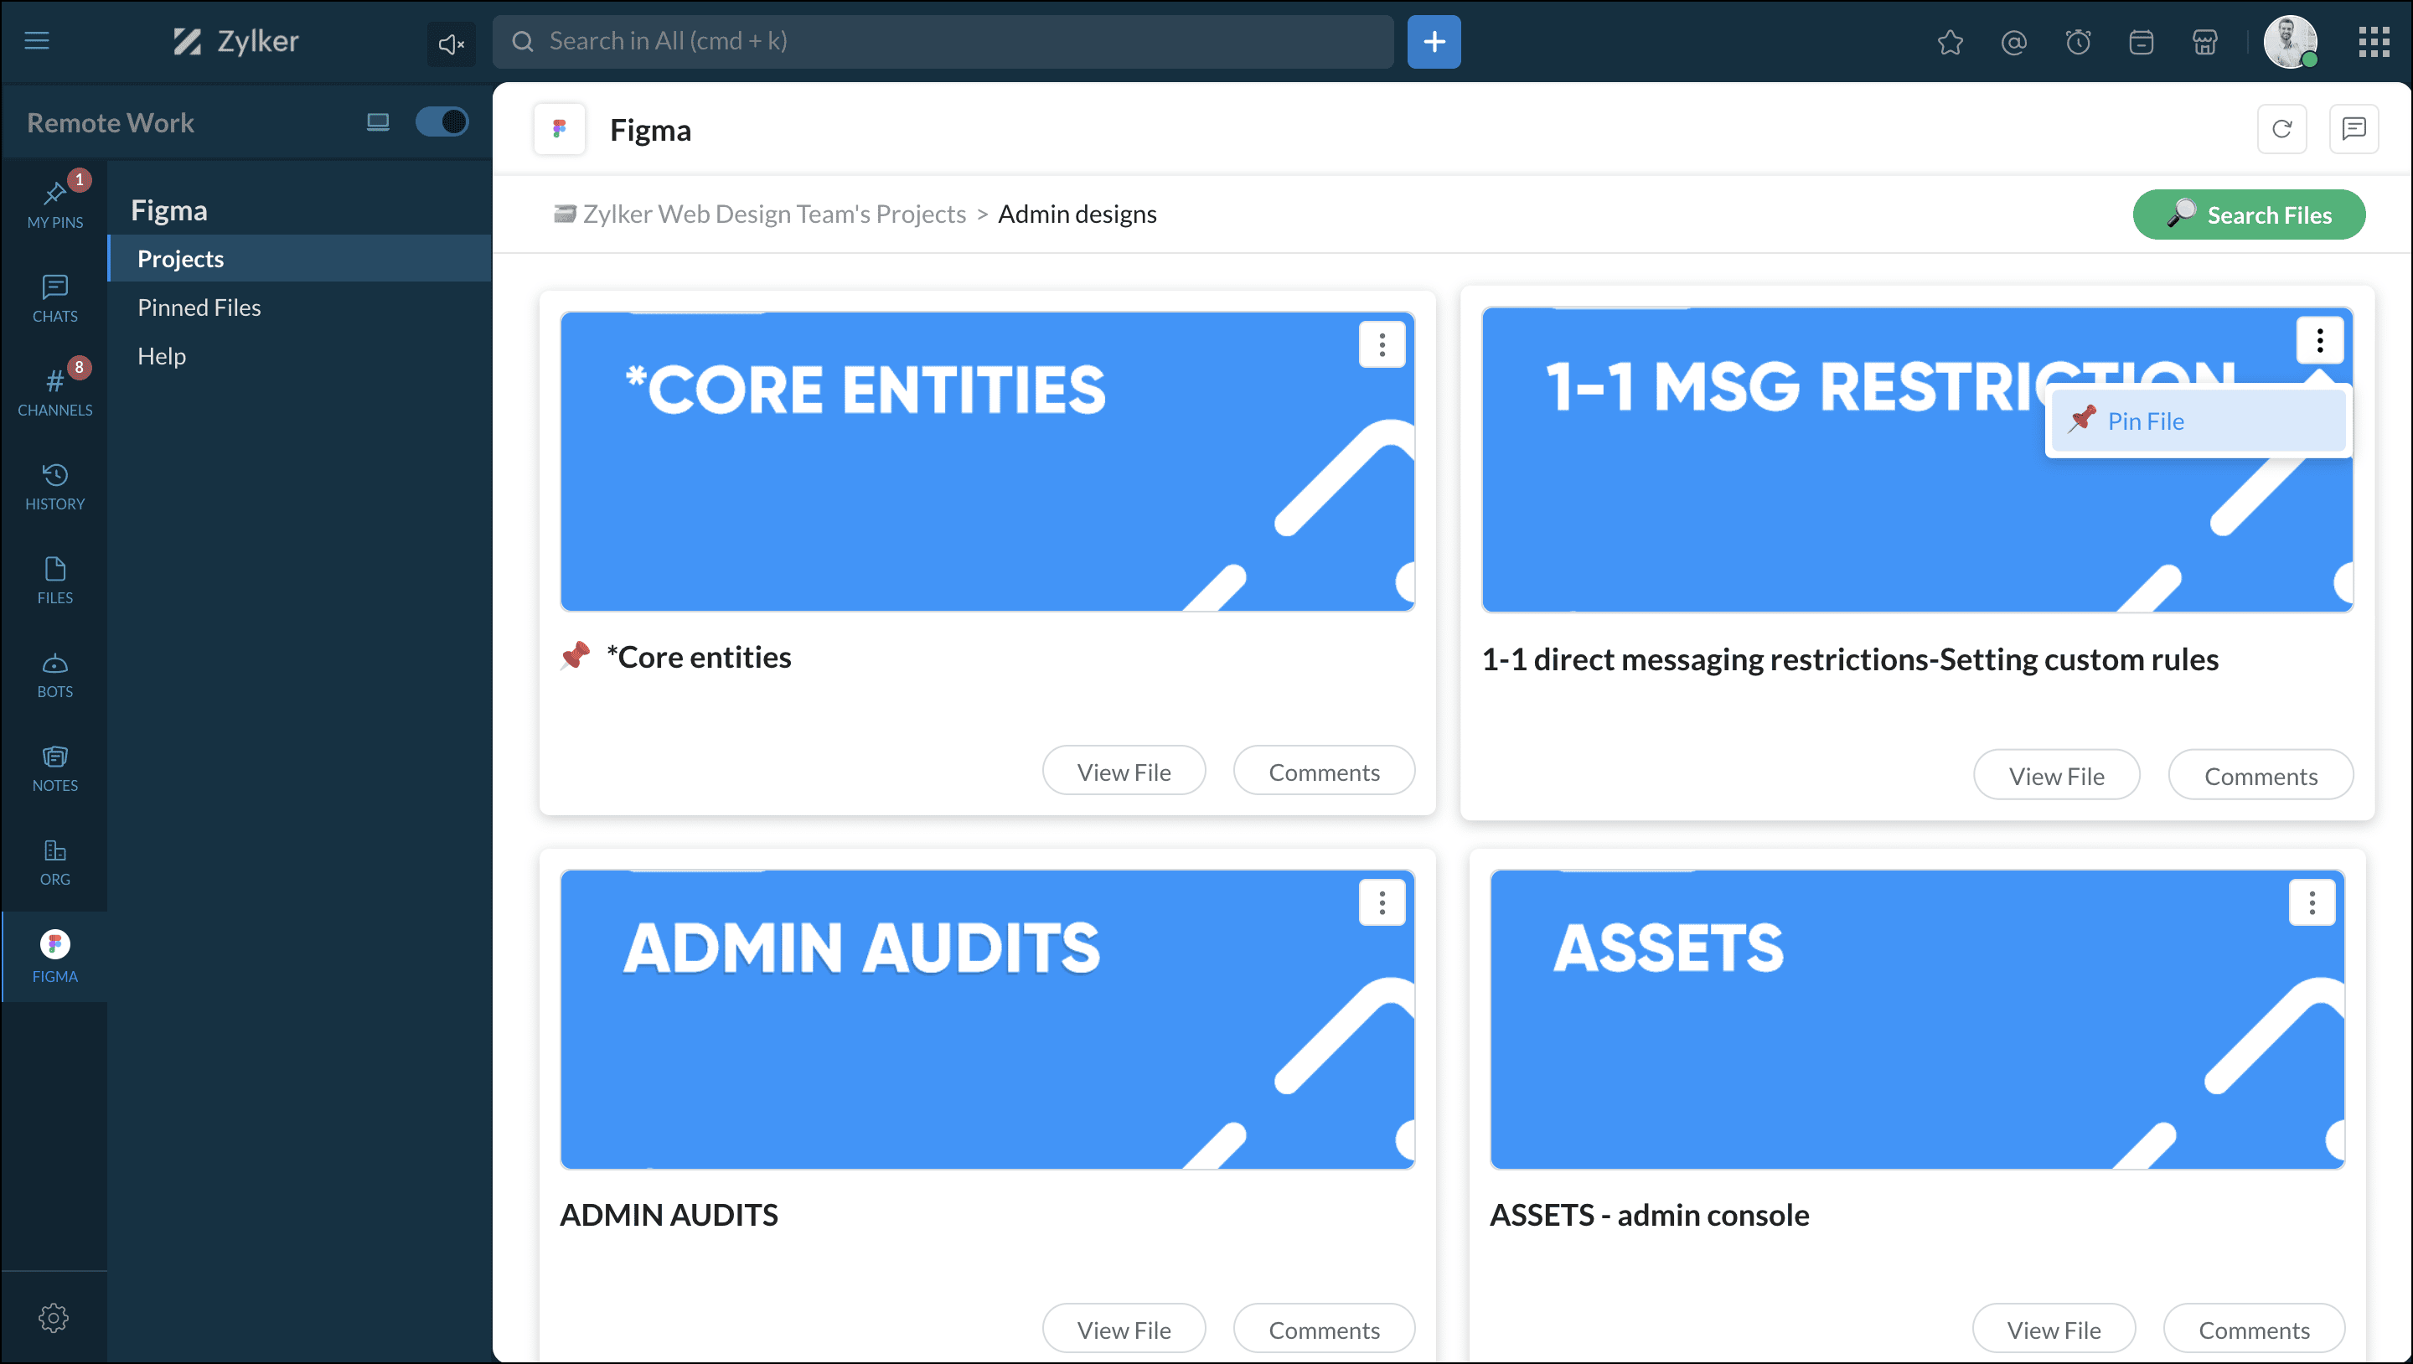Click the mute notifications speaker icon
The height and width of the screenshot is (1364, 2413).
[451, 43]
